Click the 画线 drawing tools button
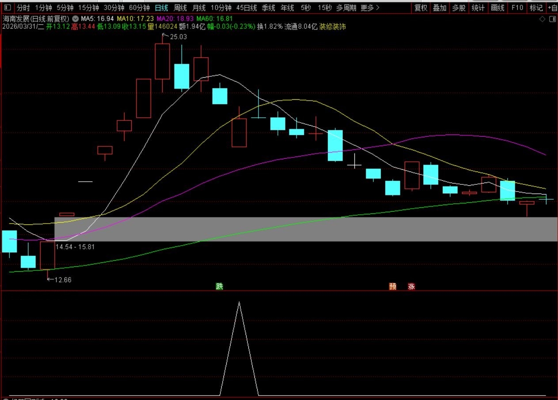The image size is (558, 400). (x=497, y=7)
